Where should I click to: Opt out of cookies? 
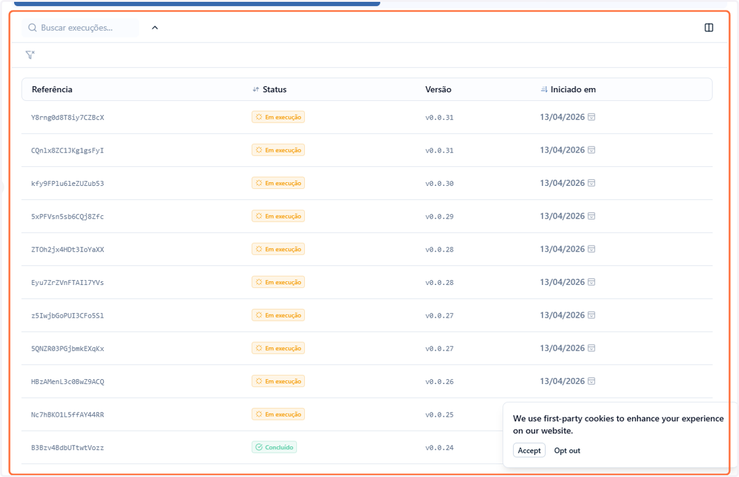(x=567, y=451)
